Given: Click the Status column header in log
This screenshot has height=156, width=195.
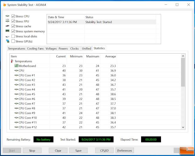Looking at the screenshot, I should [120, 17].
